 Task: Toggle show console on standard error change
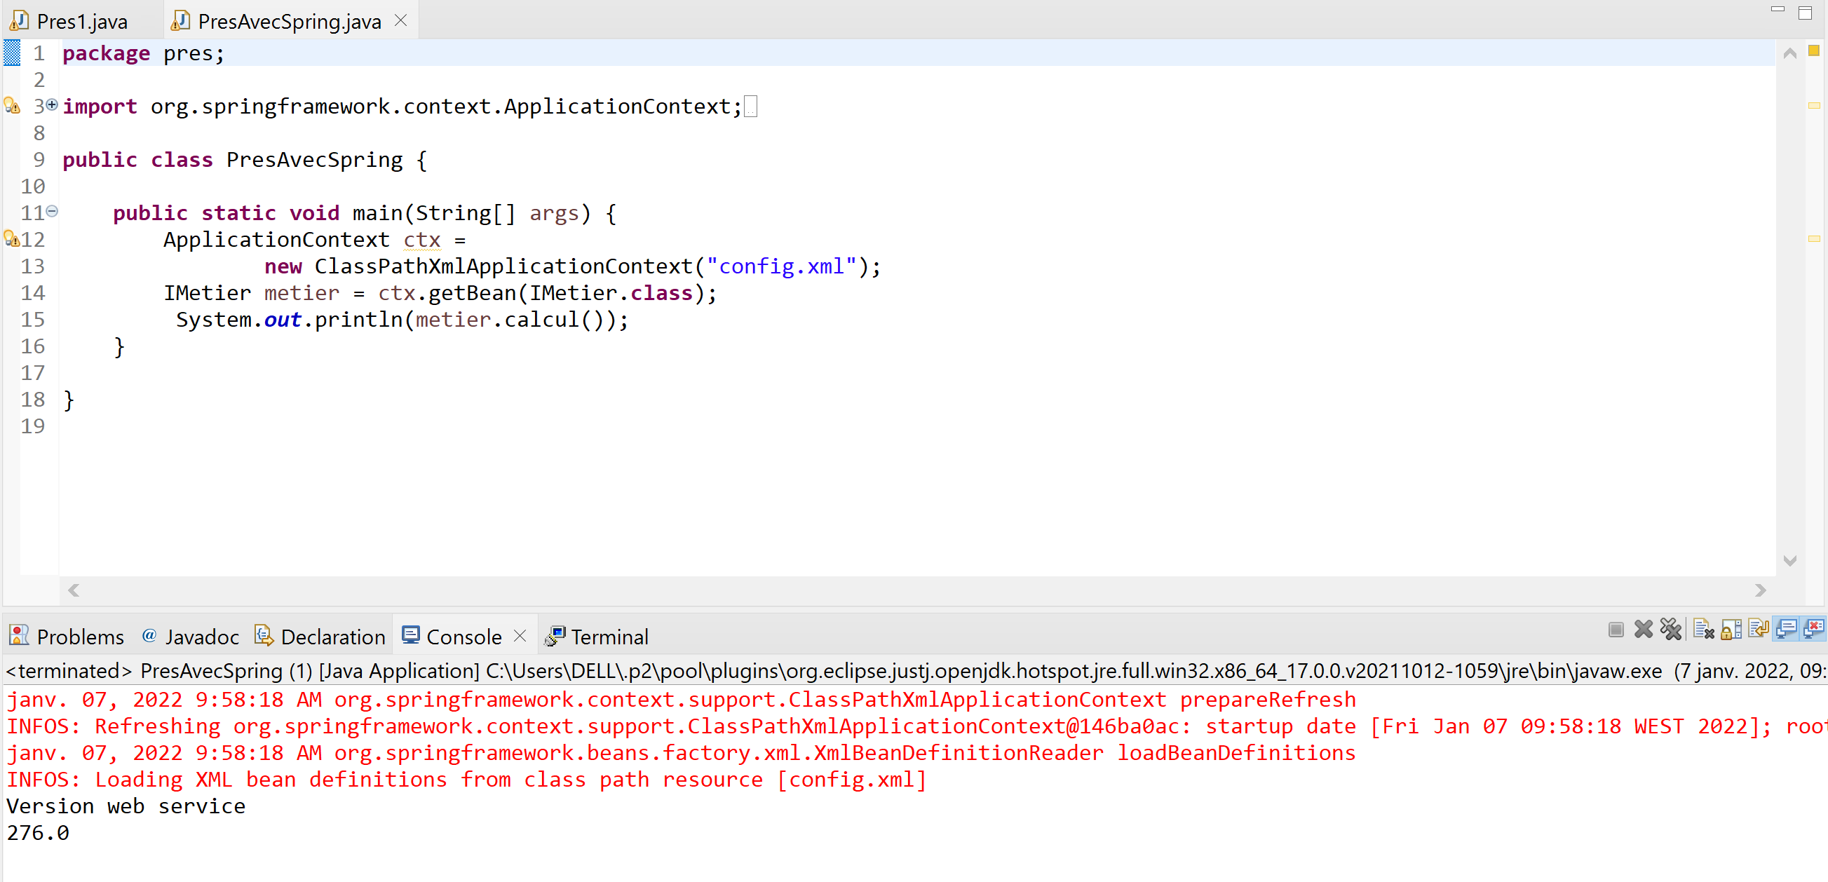coord(1814,629)
